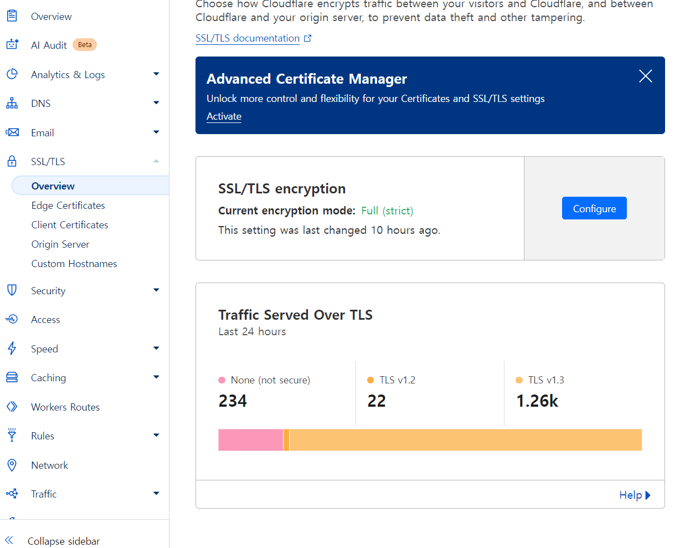Open Origin Server page
Viewport: 690px width, 548px height.
60,244
